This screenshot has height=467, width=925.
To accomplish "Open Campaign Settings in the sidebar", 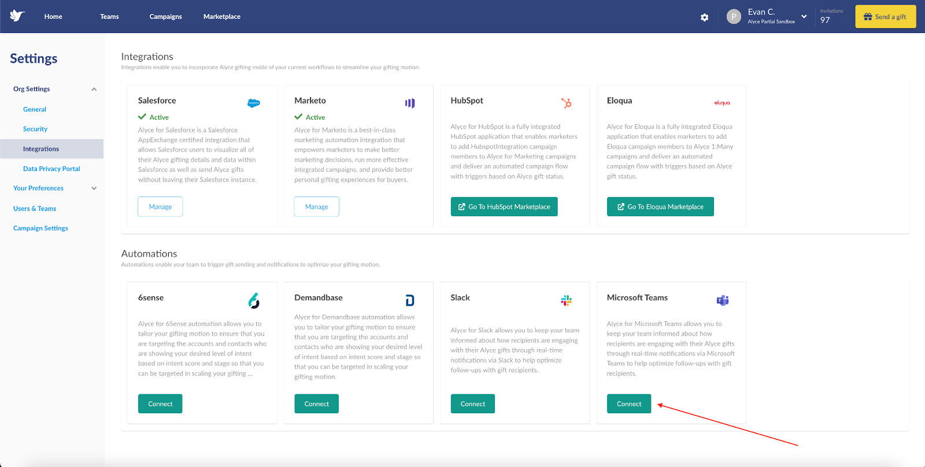I will 40,228.
